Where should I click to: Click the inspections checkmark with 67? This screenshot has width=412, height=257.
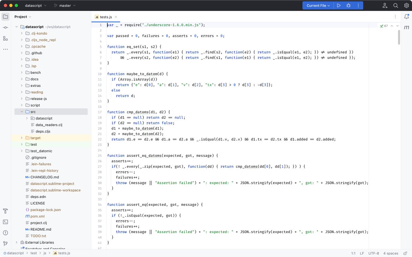click(x=384, y=26)
